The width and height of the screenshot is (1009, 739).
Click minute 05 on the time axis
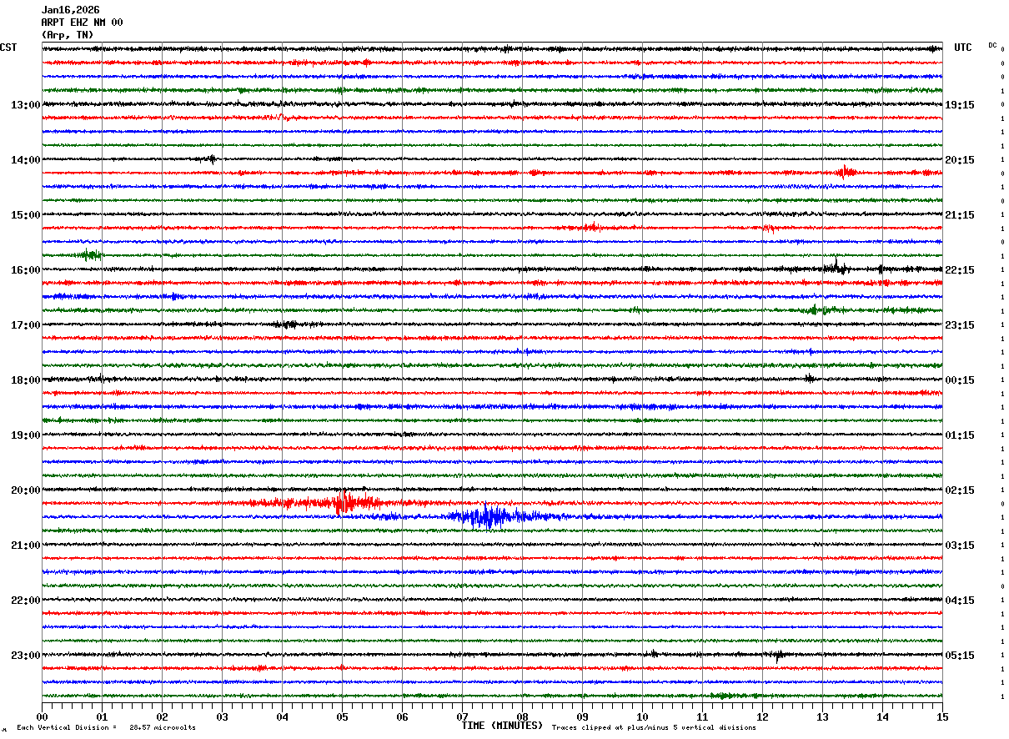(x=342, y=716)
